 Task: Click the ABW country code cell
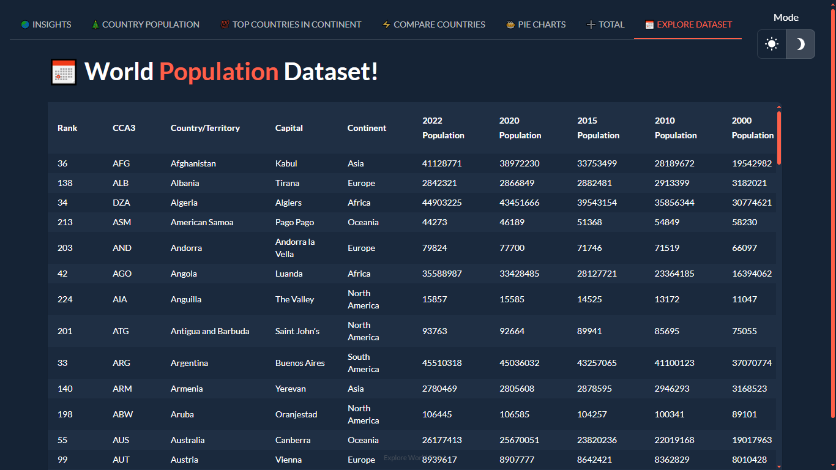coord(122,414)
